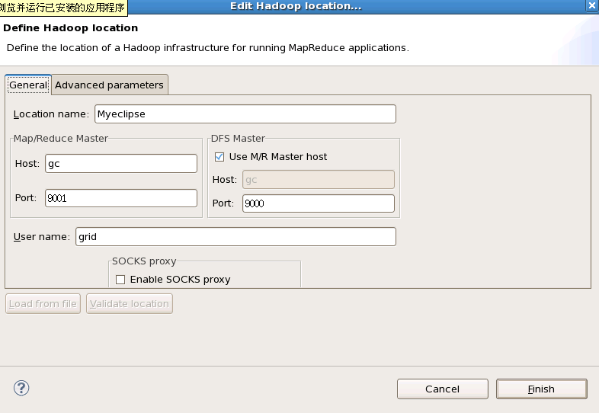The image size is (599, 413).
Task: Click the Location name label
Action: pos(51,114)
